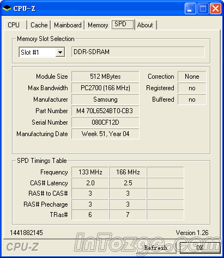Close the CPU-Z window
This screenshot has height=258, width=224.
[x=216, y=9]
